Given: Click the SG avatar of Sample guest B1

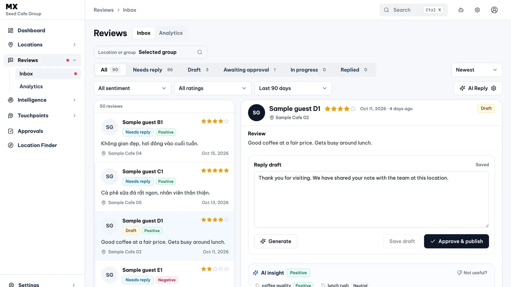Looking at the screenshot, I should 110,127.
